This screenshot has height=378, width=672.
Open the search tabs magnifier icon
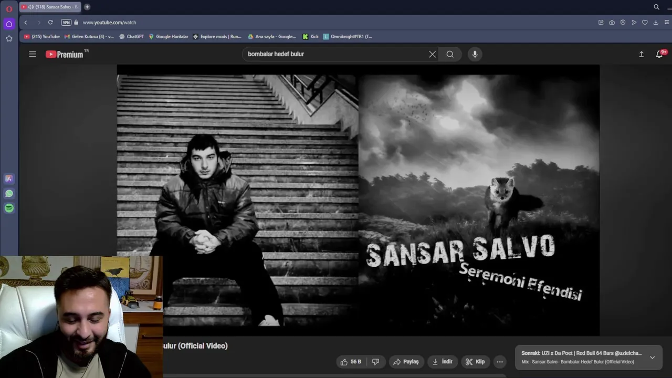656,7
